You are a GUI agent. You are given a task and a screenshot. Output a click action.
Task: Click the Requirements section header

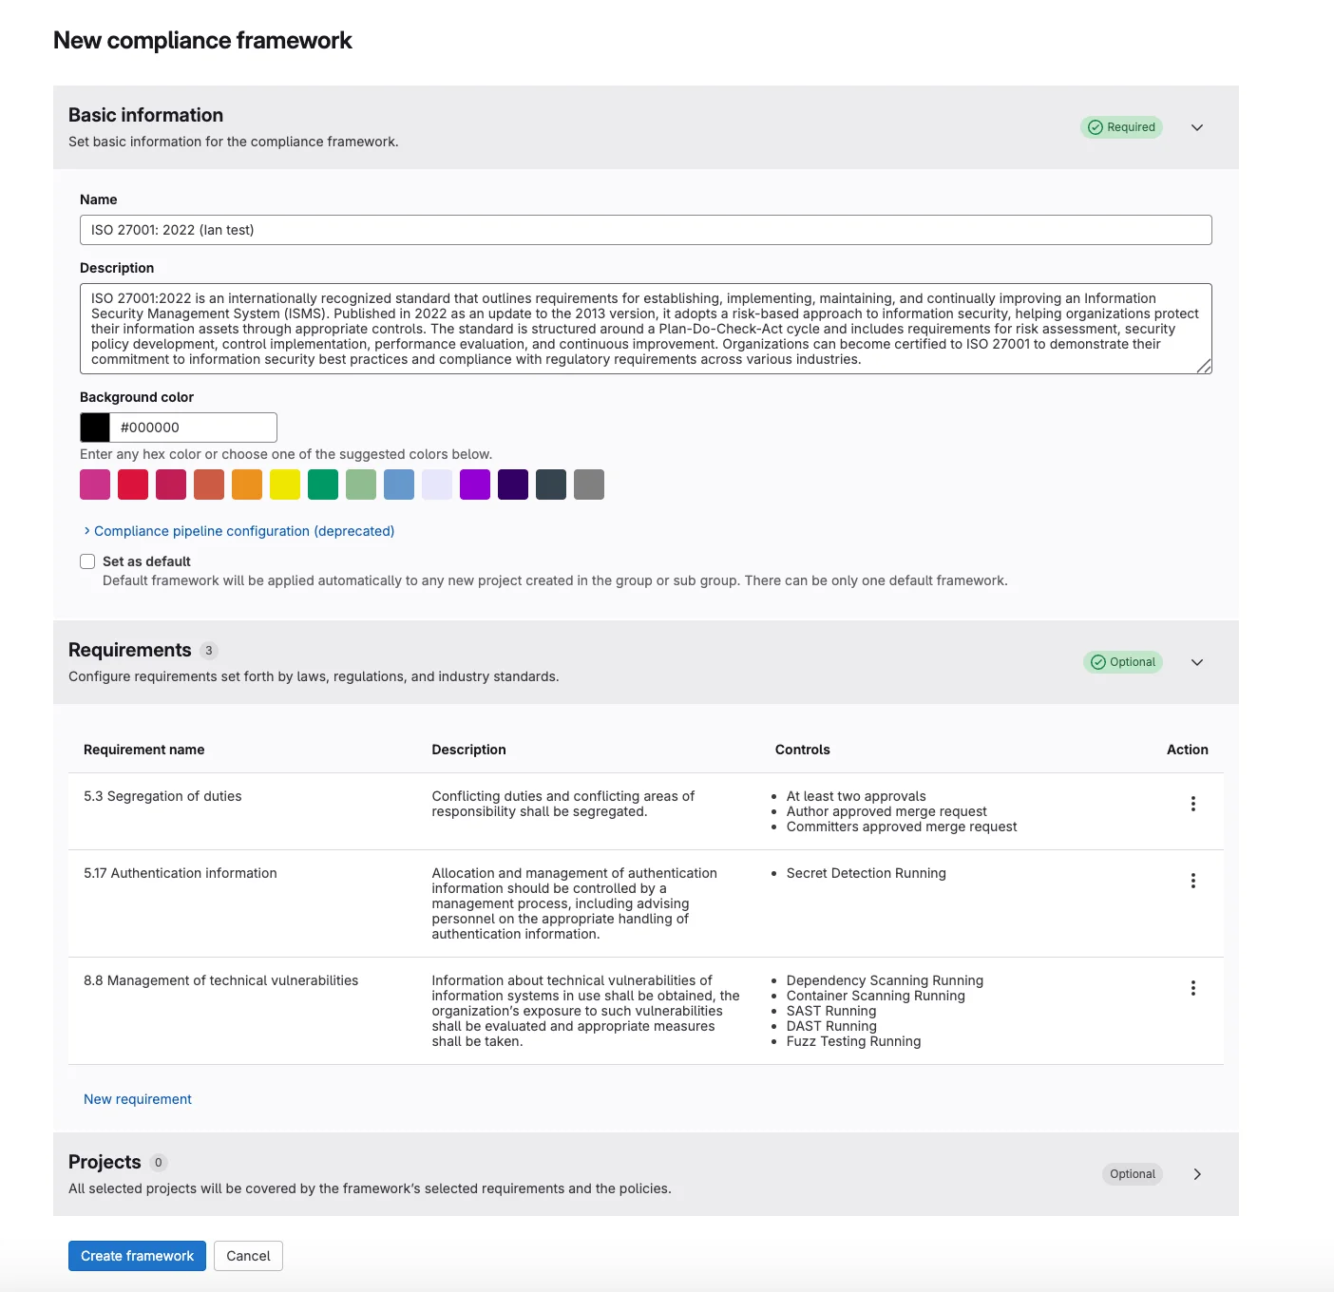tap(130, 650)
